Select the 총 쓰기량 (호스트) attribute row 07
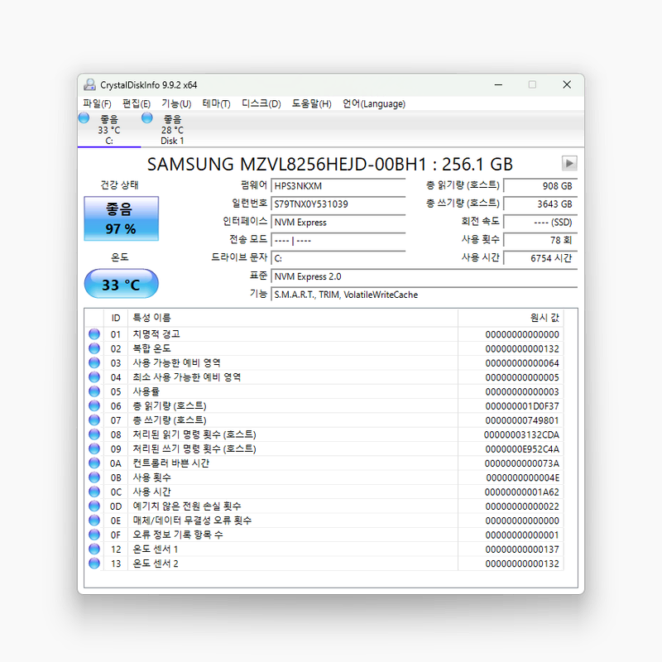 coord(324,420)
